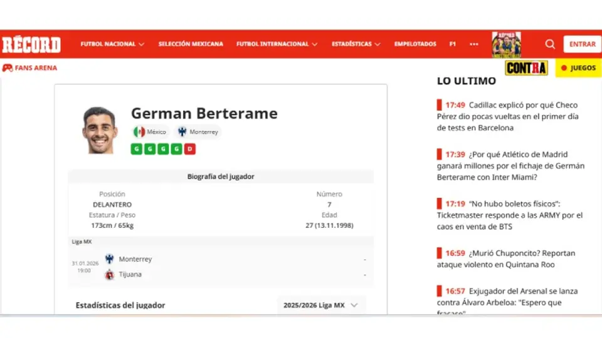
Task: Click the Tijuana team name in match row
Action: (x=130, y=274)
